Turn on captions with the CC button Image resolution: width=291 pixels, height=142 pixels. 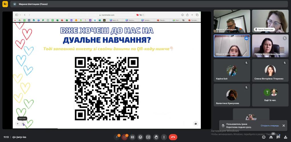(132, 137)
